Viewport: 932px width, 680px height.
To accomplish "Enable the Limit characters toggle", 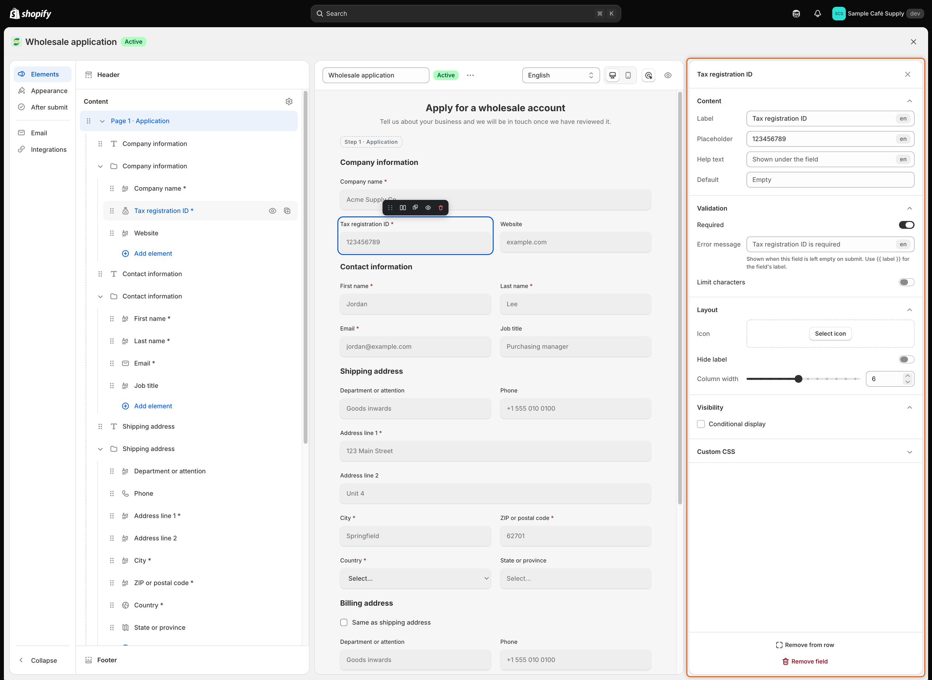I will [x=906, y=282].
